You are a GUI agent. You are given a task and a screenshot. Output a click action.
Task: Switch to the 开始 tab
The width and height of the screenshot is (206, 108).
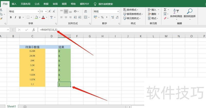pos(5,4)
